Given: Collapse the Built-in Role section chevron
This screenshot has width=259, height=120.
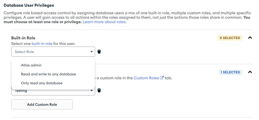Looking at the screenshot, I should pyautogui.click(x=250, y=38).
